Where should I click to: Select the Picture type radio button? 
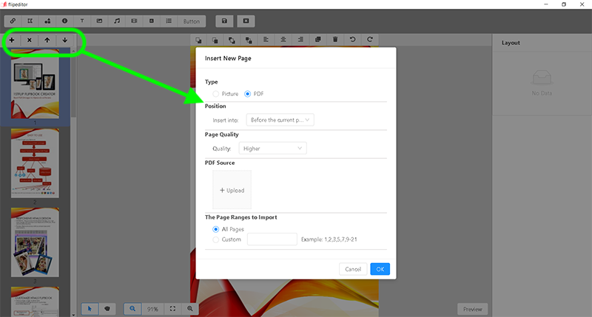[215, 94]
